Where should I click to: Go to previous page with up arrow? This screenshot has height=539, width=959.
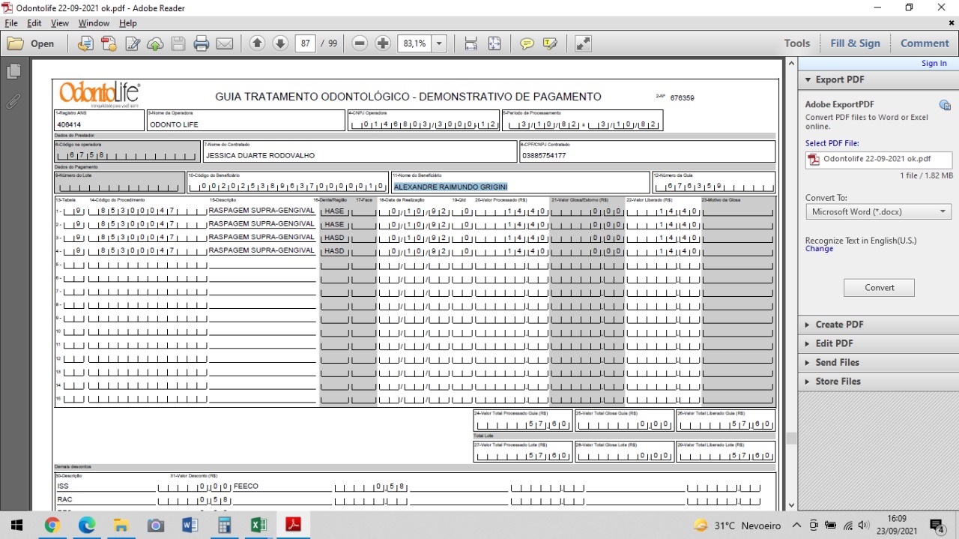(x=257, y=43)
